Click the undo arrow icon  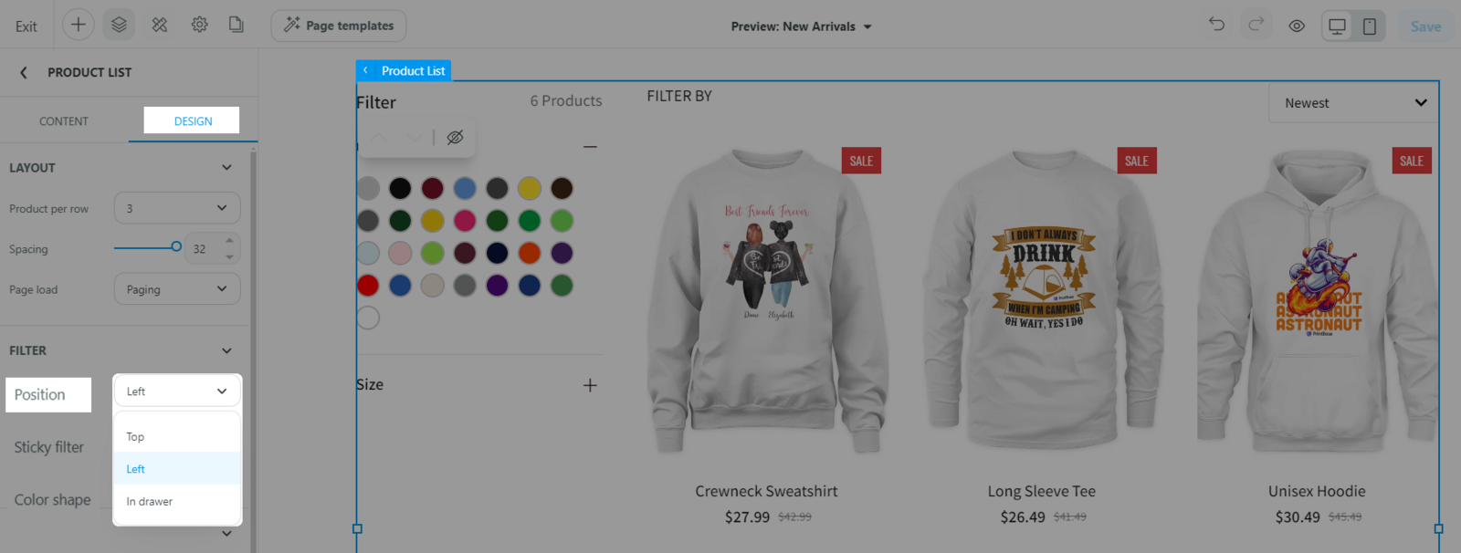1216,25
